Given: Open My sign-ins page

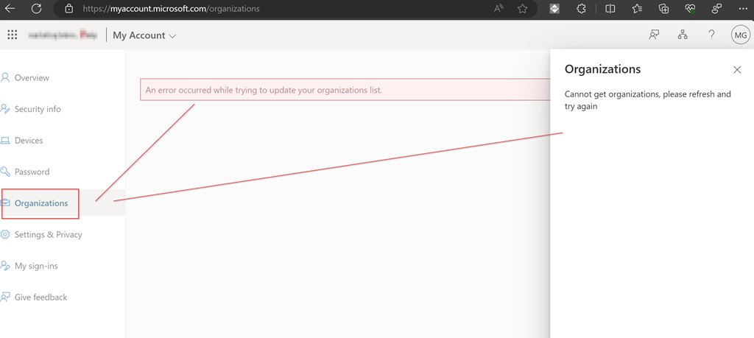Looking at the screenshot, I should (36, 266).
